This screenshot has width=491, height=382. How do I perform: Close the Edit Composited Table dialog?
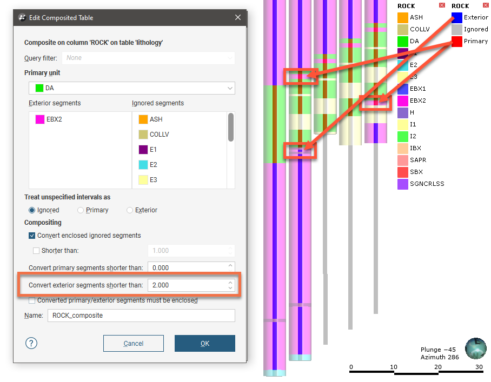point(238,18)
